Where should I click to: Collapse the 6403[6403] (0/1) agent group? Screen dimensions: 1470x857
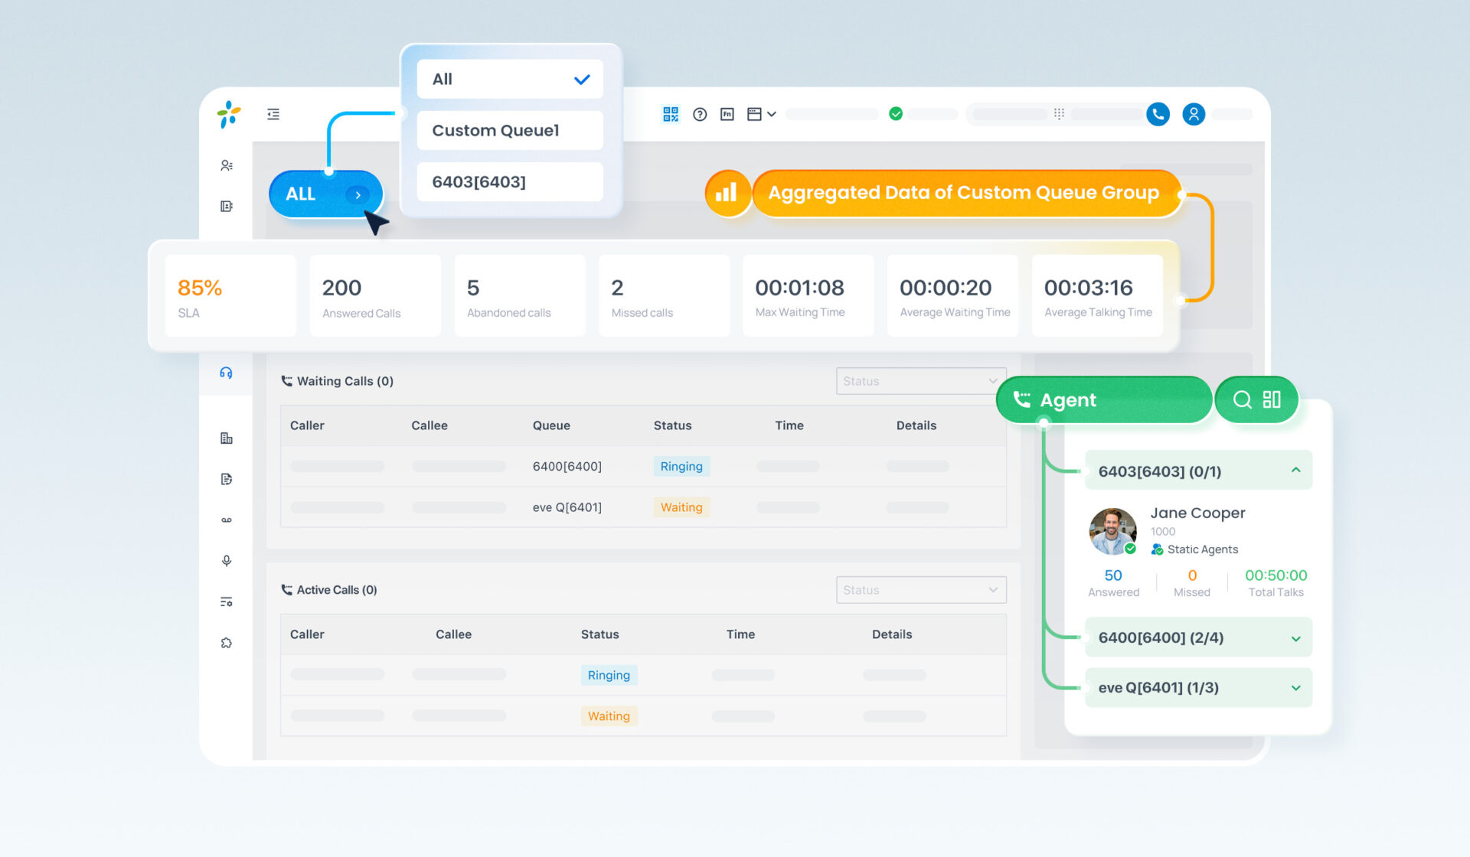click(1198, 471)
